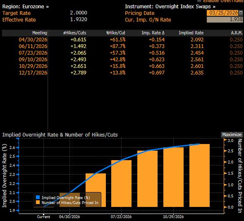This screenshot has width=244, height=221.
Task: Click the tallest orange bar for December meeting
Action: [x=199, y=175]
